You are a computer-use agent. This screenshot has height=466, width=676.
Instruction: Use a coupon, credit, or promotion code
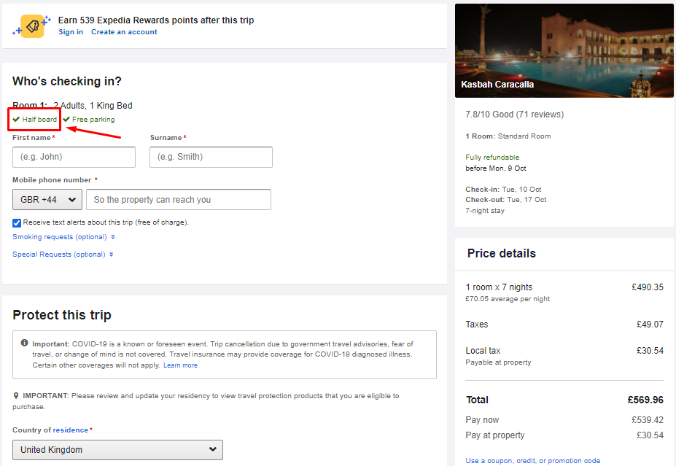(x=533, y=460)
